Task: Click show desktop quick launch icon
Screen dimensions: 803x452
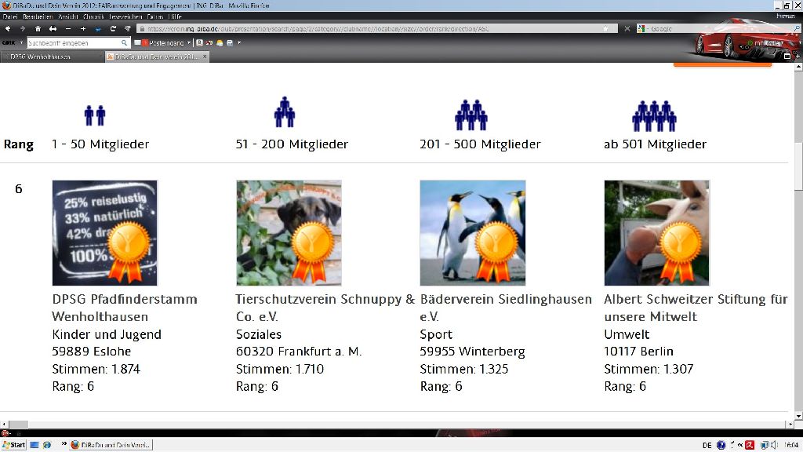Action: (x=35, y=445)
